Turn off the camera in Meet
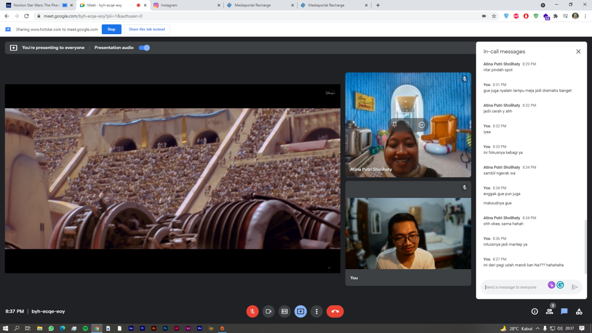Viewport: 592px width, 333px height. click(268, 311)
